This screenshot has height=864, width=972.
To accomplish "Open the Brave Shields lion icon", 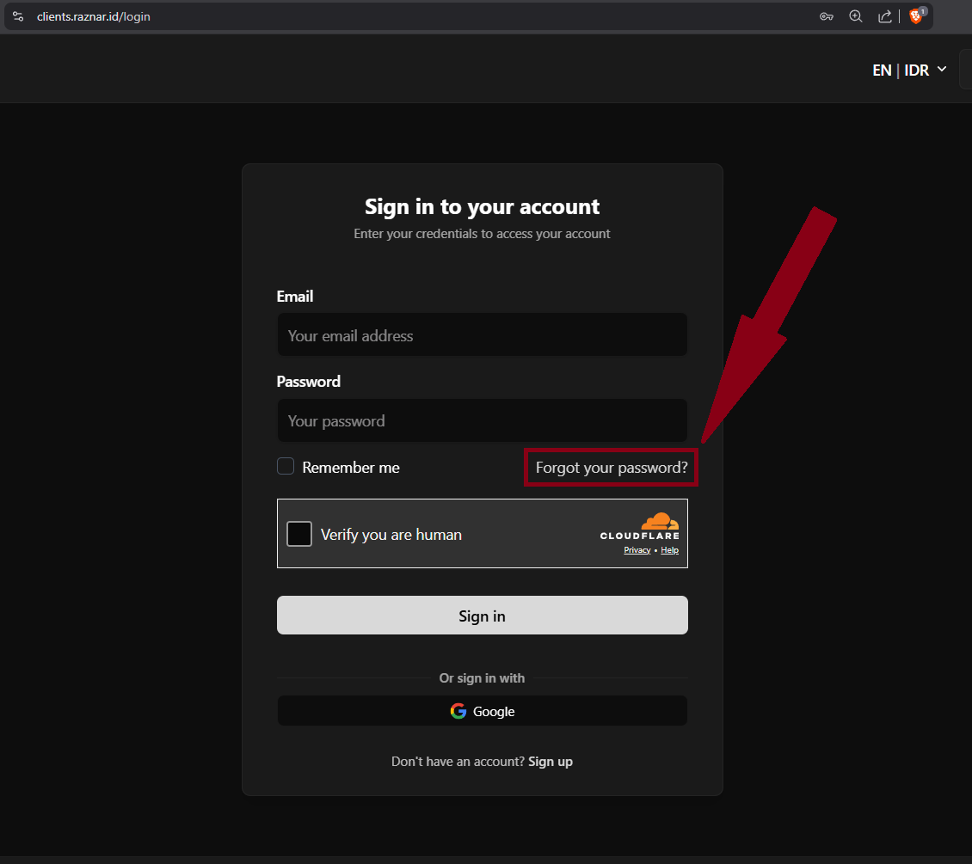I will click(916, 16).
